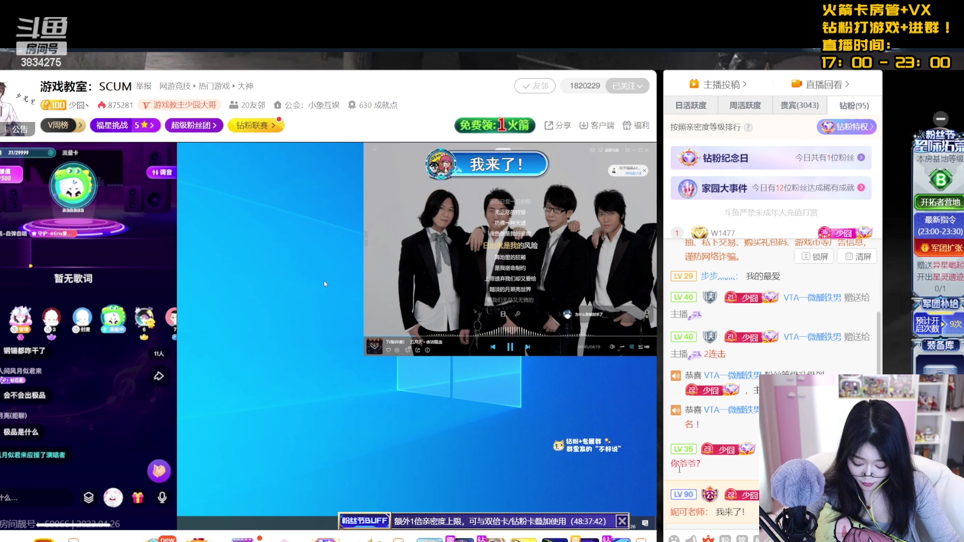The height and width of the screenshot is (542, 964).
Task: Open 开拓者营地 button
Action: click(x=940, y=202)
